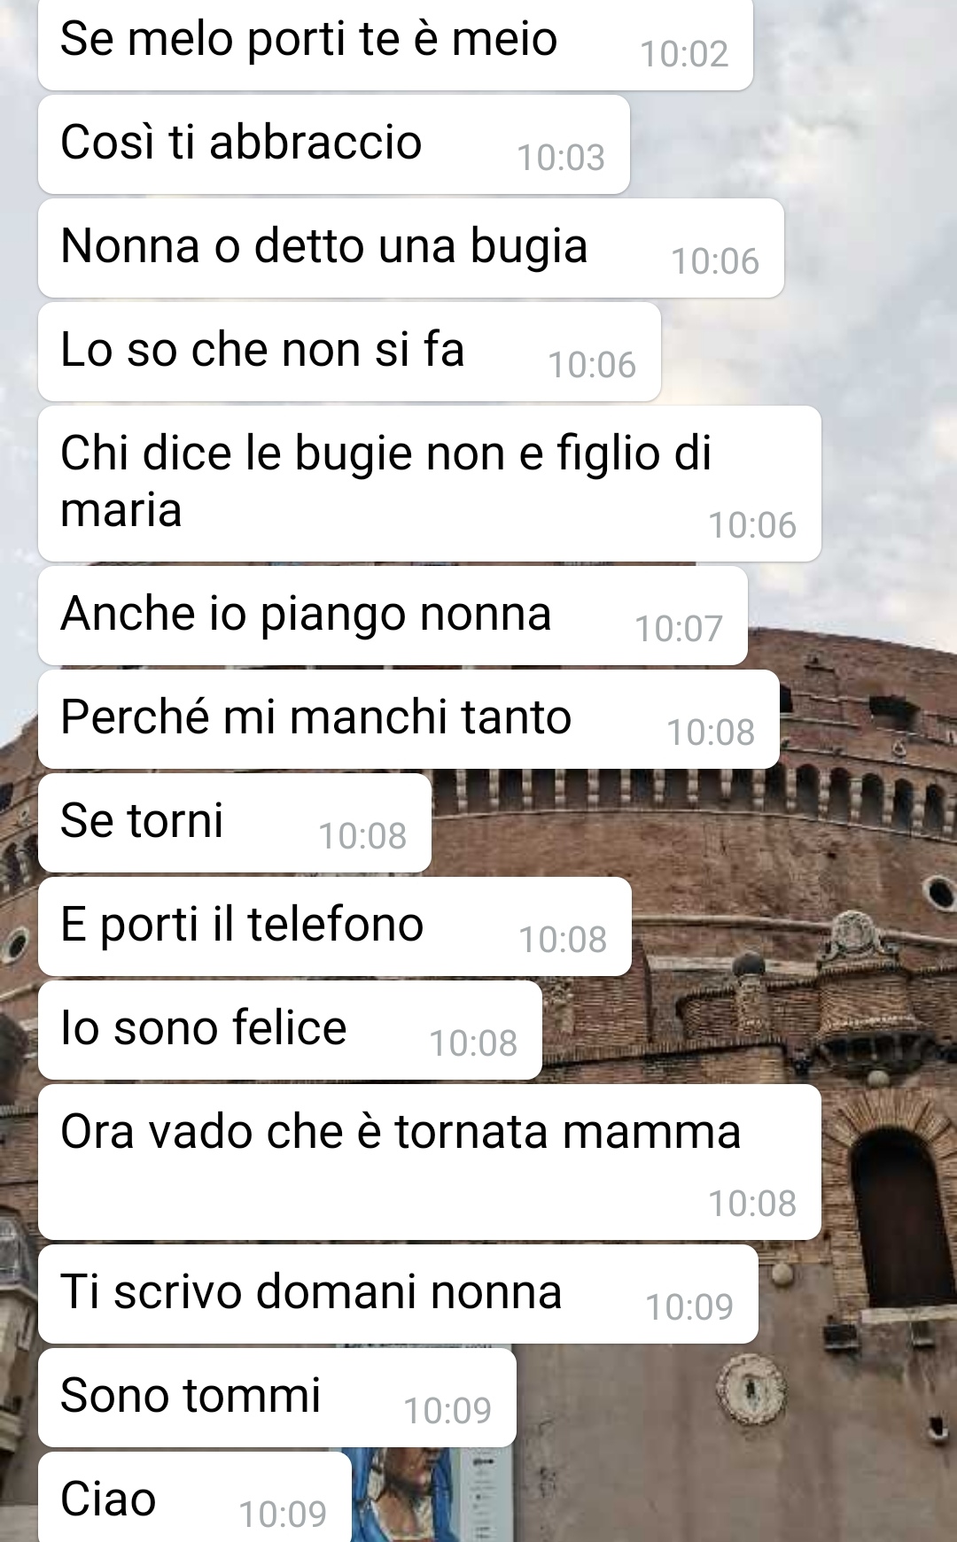
Task: Select the "Così ti abbraccio" message bubble
Action: coord(334,144)
